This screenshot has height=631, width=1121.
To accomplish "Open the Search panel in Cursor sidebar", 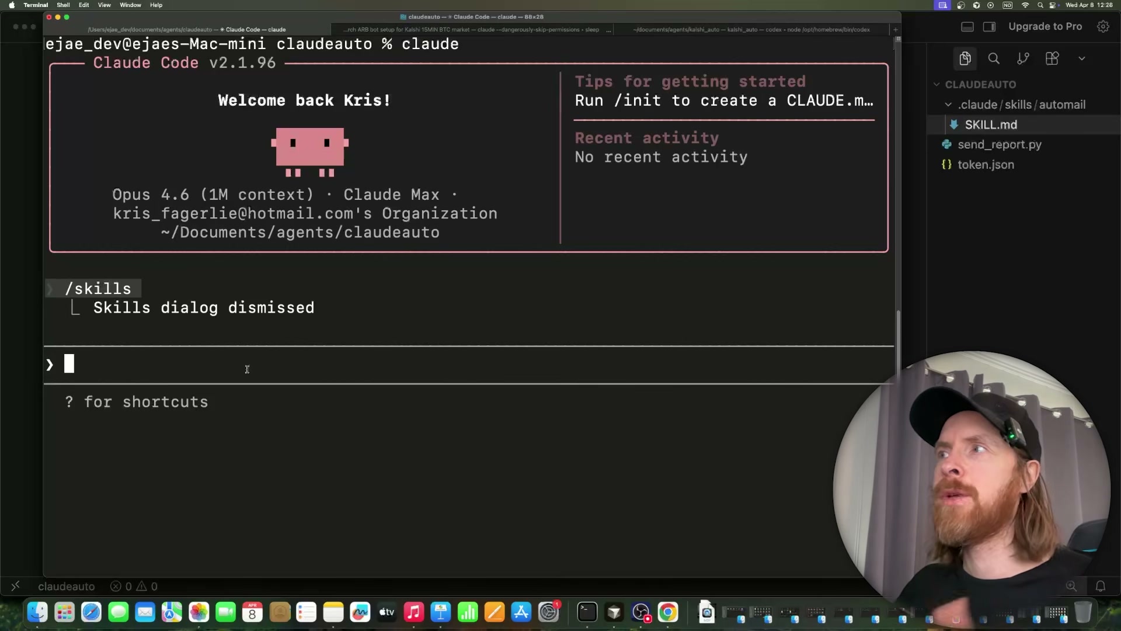I will tap(994, 58).
